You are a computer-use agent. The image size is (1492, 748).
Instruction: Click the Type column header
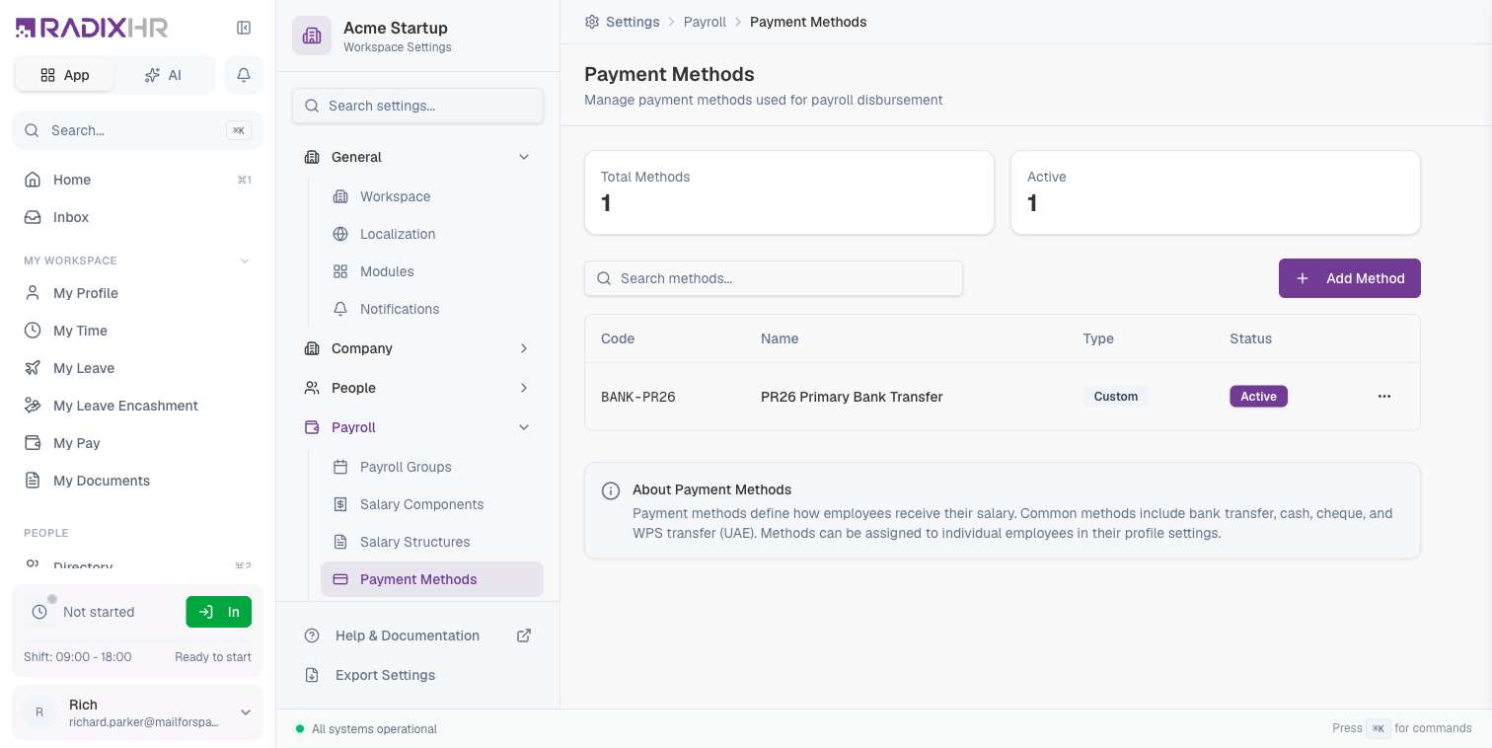(1098, 338)
